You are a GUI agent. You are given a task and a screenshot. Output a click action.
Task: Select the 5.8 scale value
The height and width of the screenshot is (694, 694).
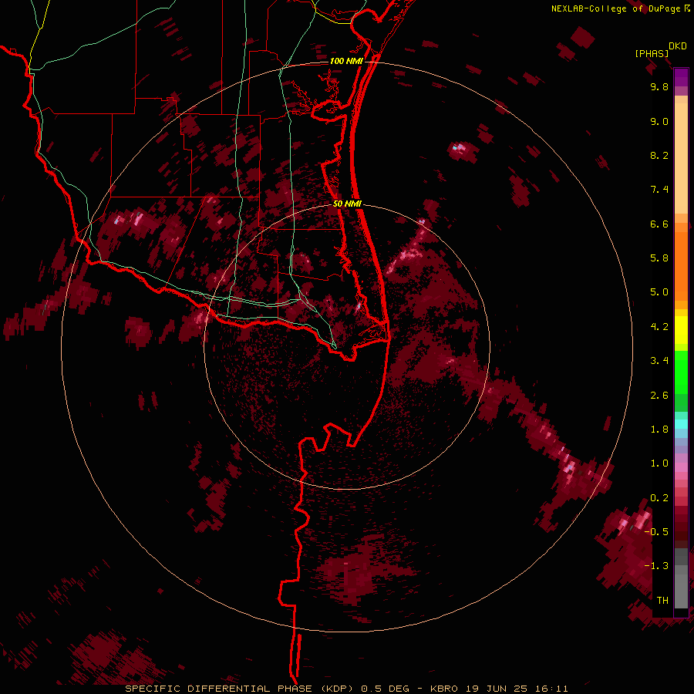coord(659,258)
